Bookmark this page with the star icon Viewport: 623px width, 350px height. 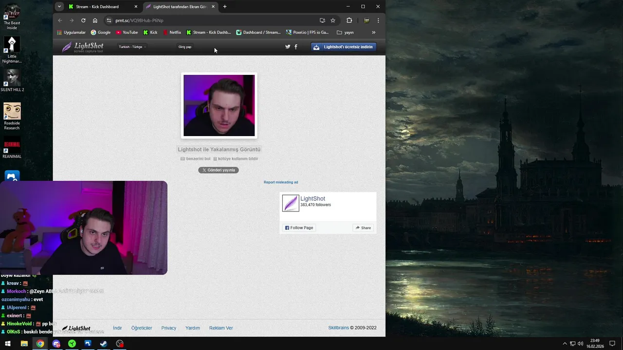pos(333,20)
